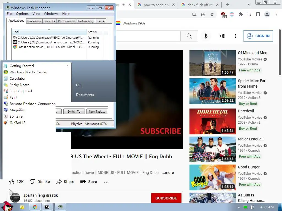
Task: Sort by Task column header
Action: 49,32
